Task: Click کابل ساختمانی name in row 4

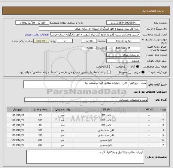Action: (x=106, y=130)
